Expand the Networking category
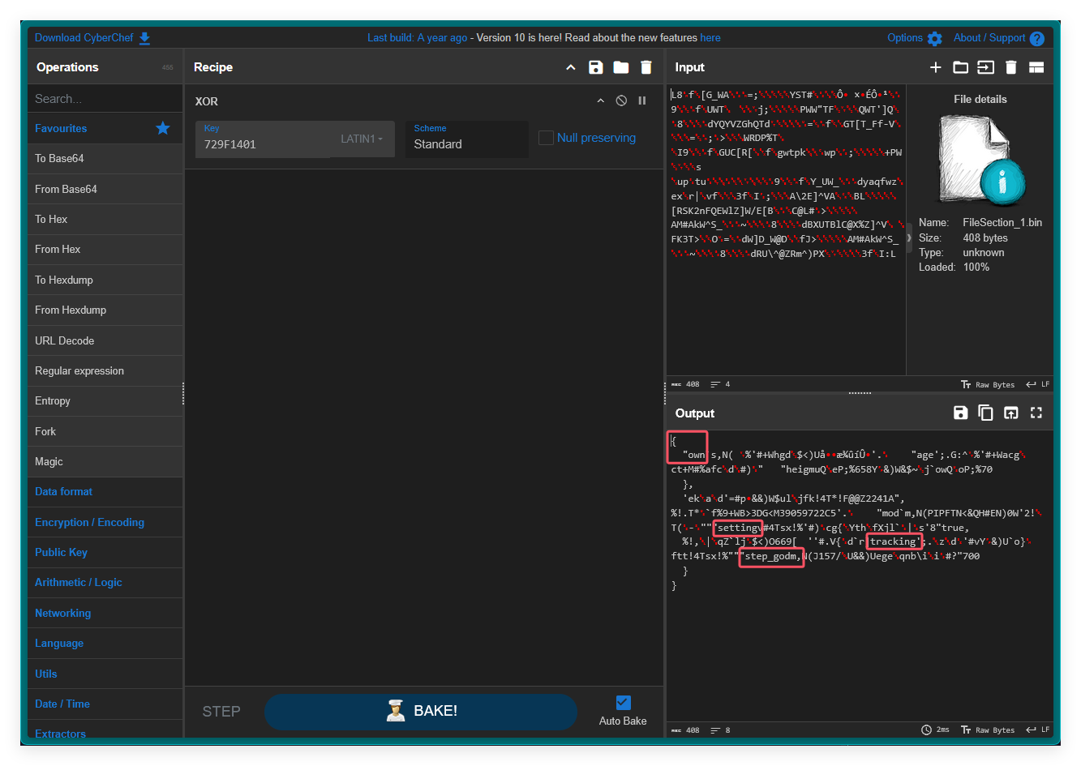 [x=105, y=613]
